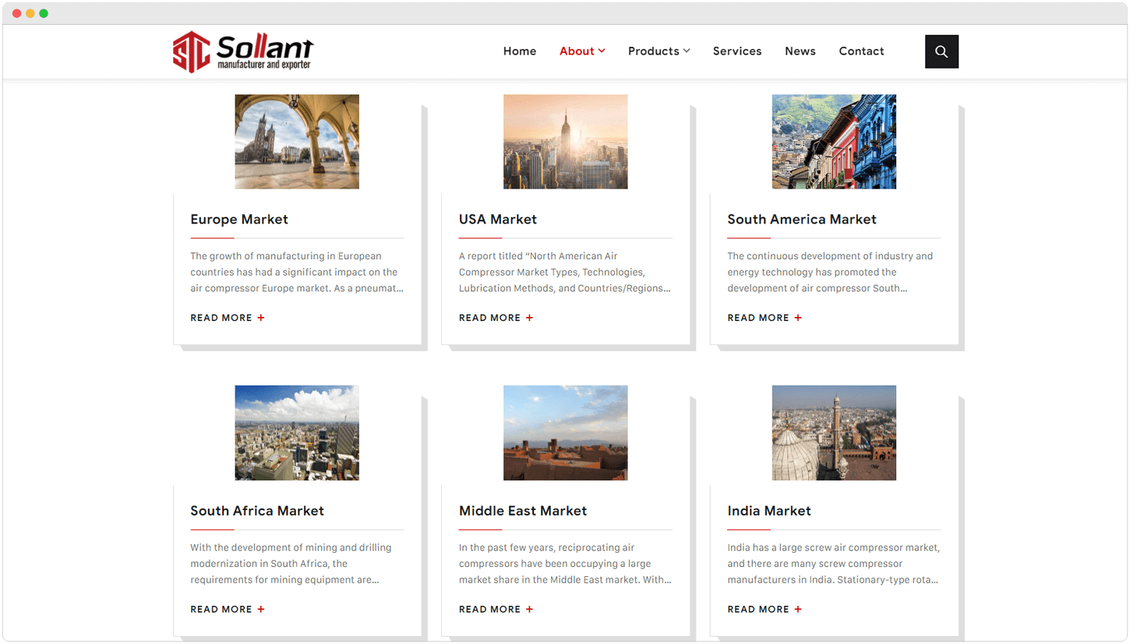Click the plus icon under Europe Market
The height and width of the screenshot is (644, 1130).
[x=261, y=318]
